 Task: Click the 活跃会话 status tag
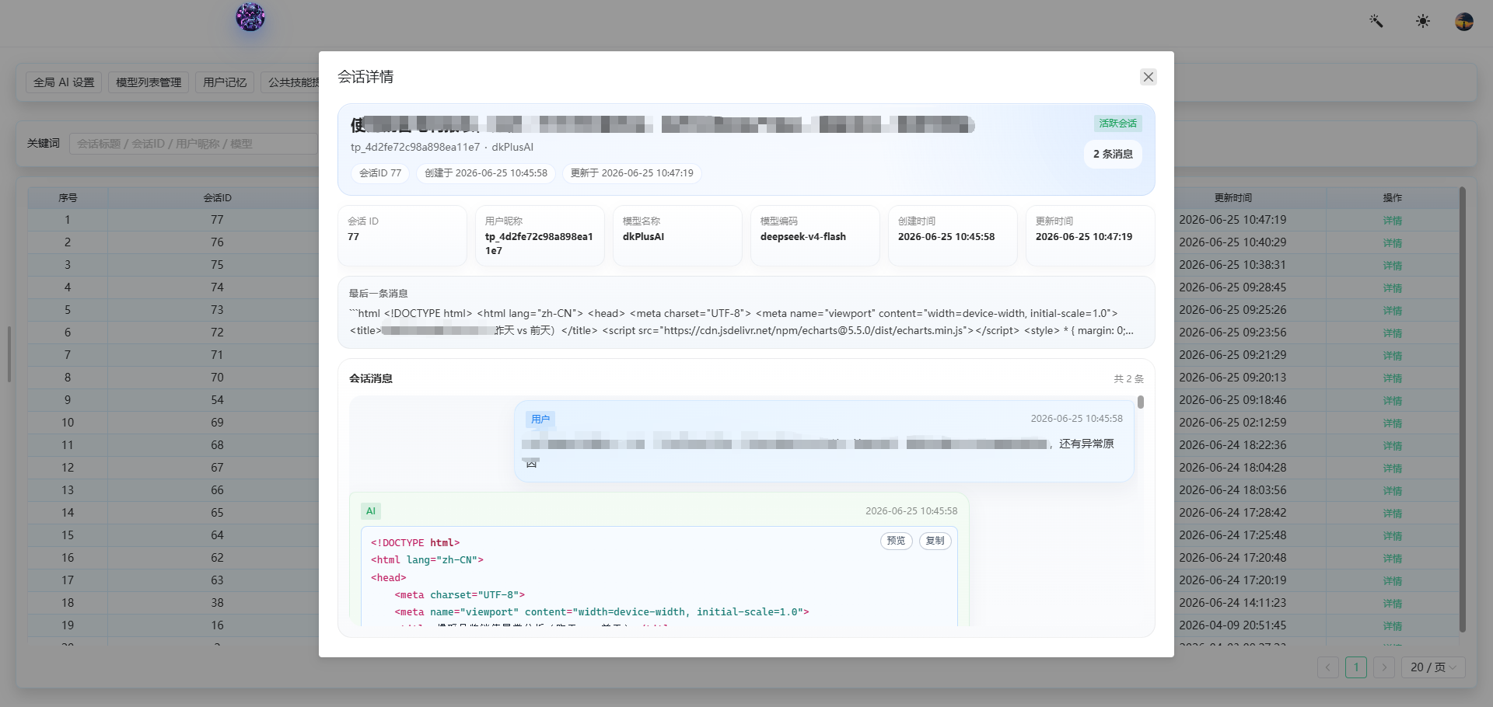tap(1117, 124)
